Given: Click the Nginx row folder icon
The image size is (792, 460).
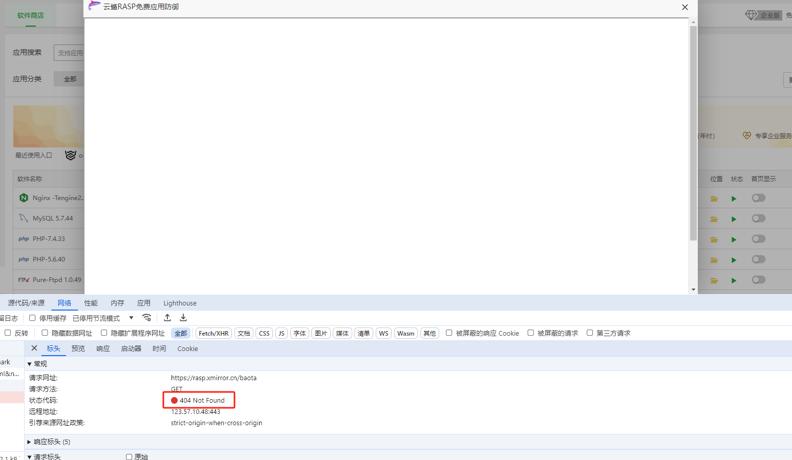Looking at the screenshot, I should [x=714, y=199].
